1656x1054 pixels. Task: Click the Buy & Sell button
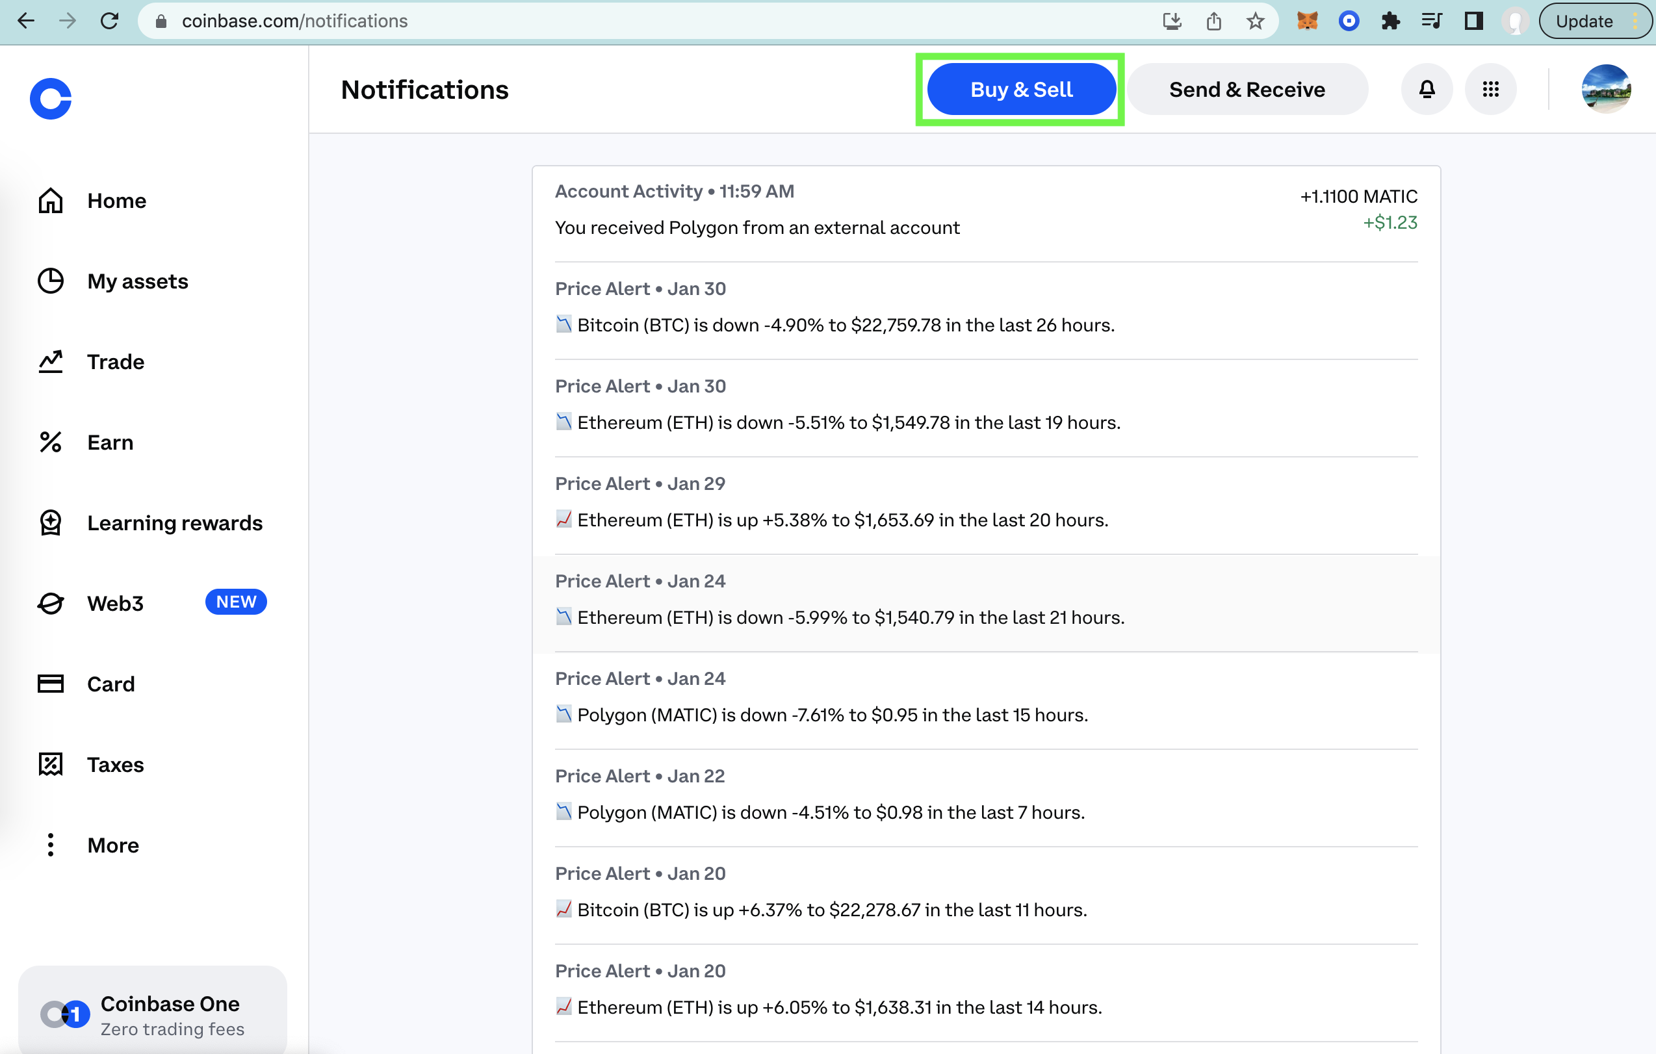coord(1020,90)
